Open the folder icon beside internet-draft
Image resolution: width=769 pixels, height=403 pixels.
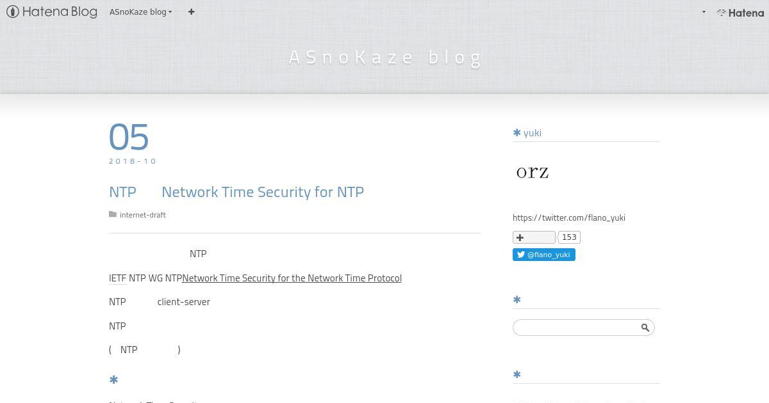(x=113, y=215)
